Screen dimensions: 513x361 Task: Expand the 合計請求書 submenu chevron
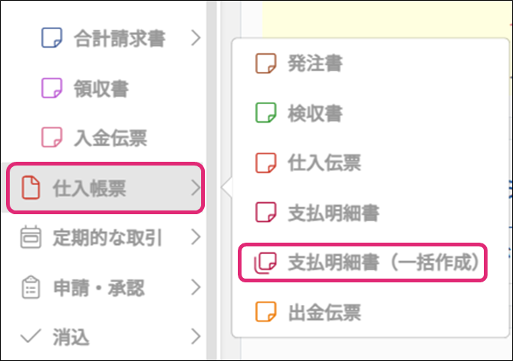tap(196, 38)
